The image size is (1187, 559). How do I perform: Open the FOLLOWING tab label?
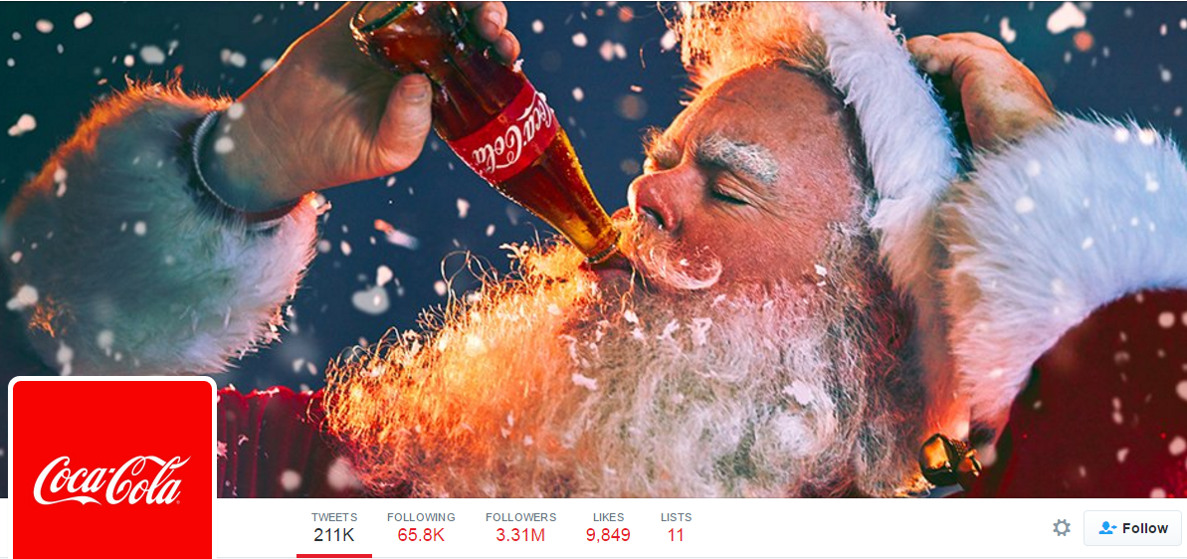point(421,517)
